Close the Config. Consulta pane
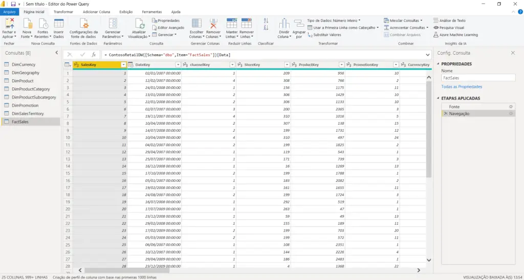The height and width of the screenshot is (280, 524). tap(513, 53)
